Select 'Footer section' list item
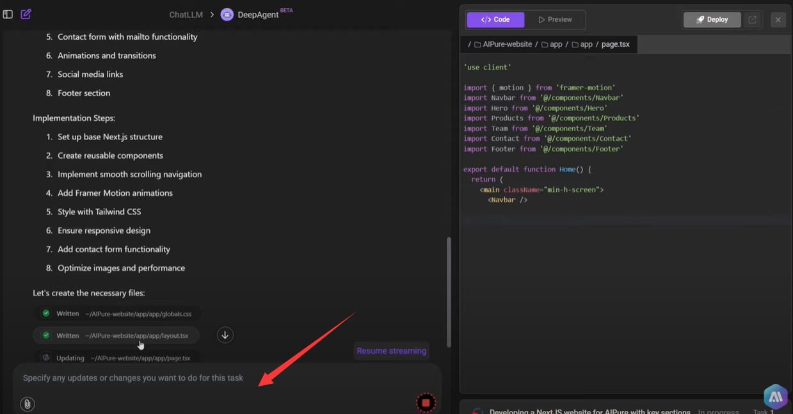The image size is (793, 414). pos(84,93)
